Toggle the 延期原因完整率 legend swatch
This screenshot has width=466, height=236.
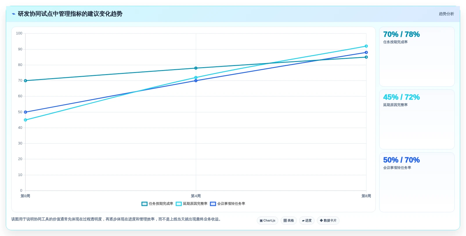pos(179,204)
